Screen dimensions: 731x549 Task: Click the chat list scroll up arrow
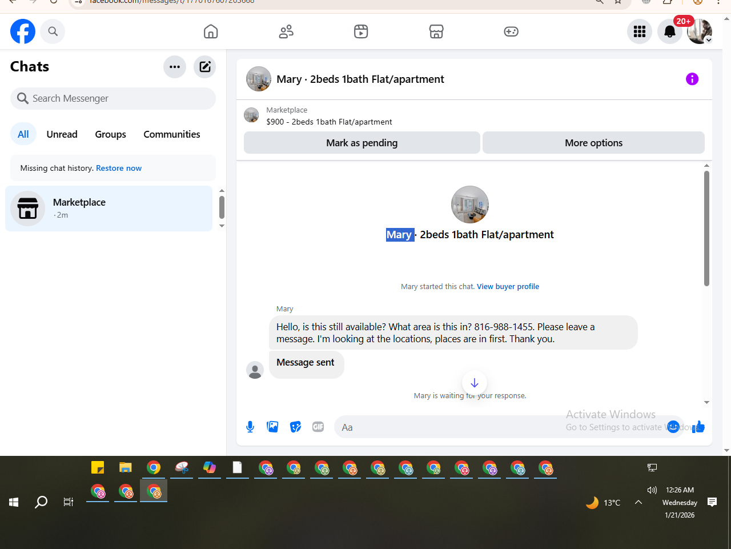(222, 191)
